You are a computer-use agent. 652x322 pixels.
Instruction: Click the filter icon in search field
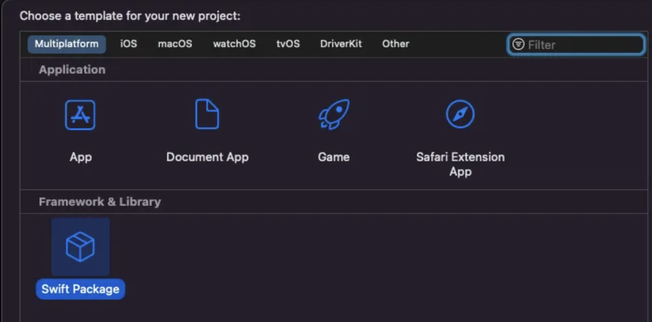pyautogui.click(x=519, y=44)
